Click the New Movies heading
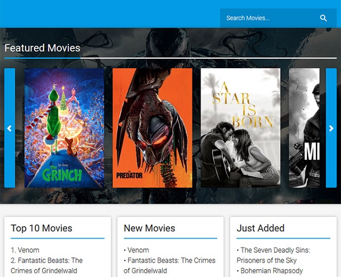The width and height of the screenshot is (341, 277). [x=150, y=228]
